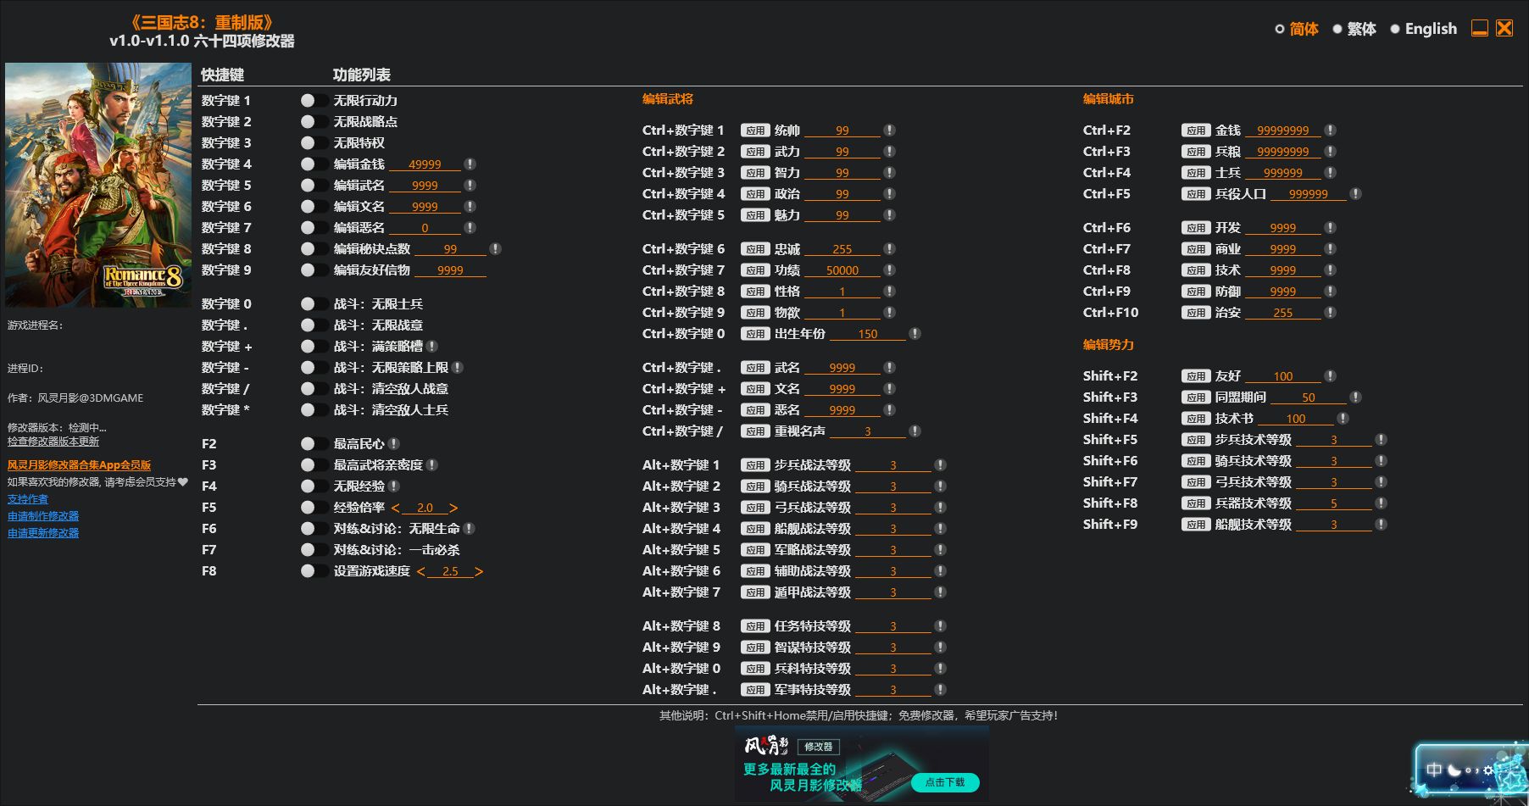The image size is (1529, 806).
Task: Enable the 战斗: 无限士兵 toggle
Action: tap(314, 304)
